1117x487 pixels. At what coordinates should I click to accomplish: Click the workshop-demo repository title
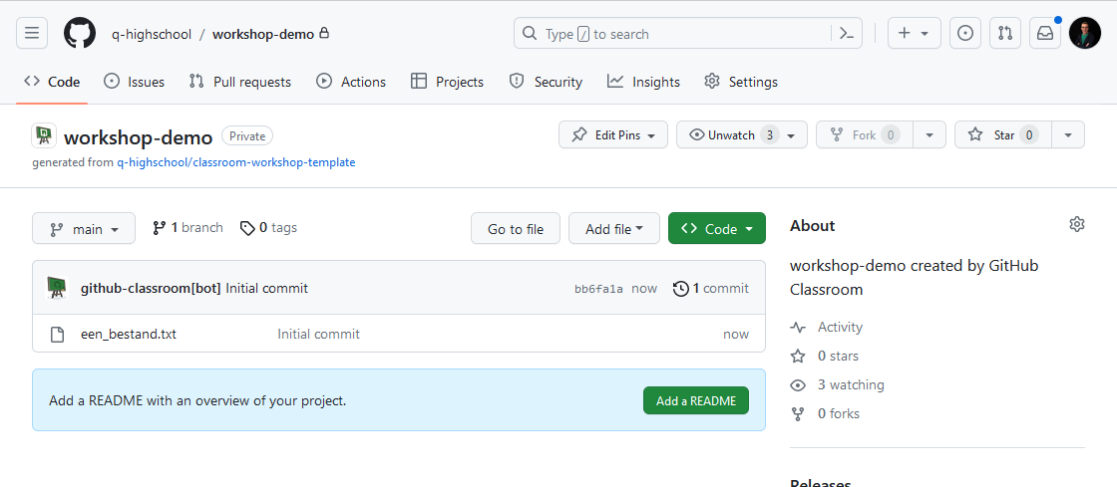point(139,137)
